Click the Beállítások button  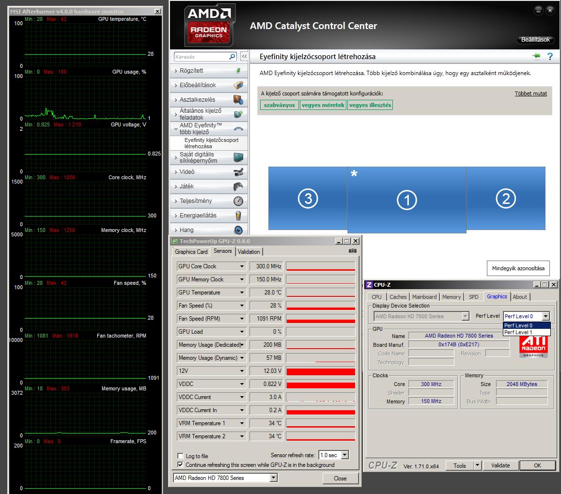click(535, 40)
